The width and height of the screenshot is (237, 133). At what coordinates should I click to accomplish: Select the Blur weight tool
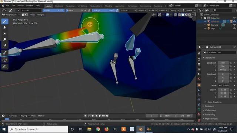5,27
